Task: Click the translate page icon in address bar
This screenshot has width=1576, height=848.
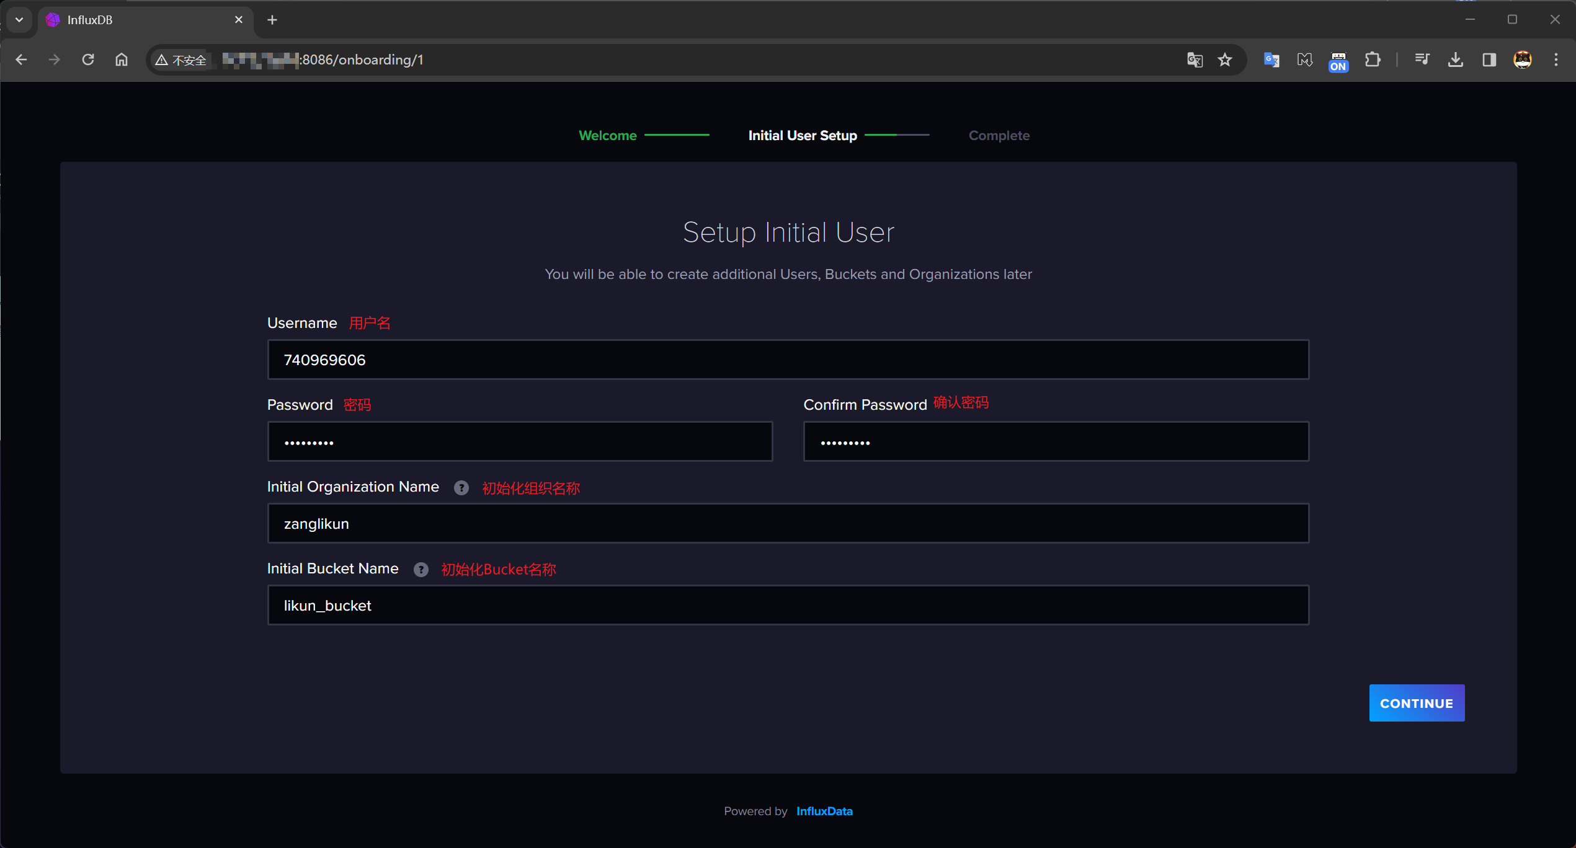Action: 1194,60
